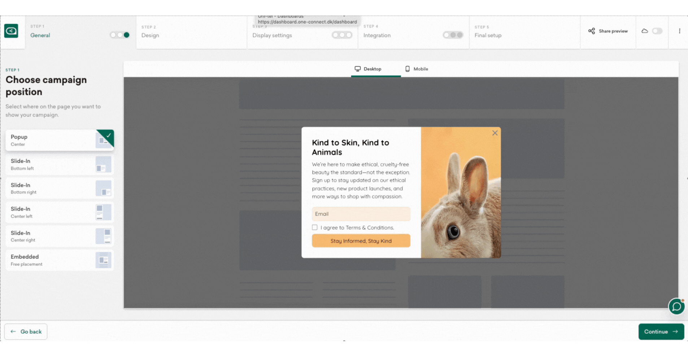Viewport: 688px width, 356px height.
Task: Click the Go back button
Action: point(26,331)
